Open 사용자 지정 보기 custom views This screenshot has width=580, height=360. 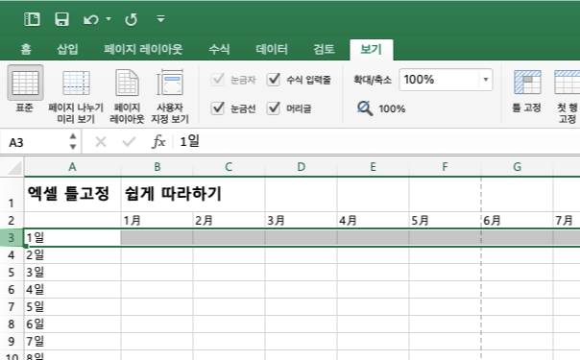pos(170,97)
